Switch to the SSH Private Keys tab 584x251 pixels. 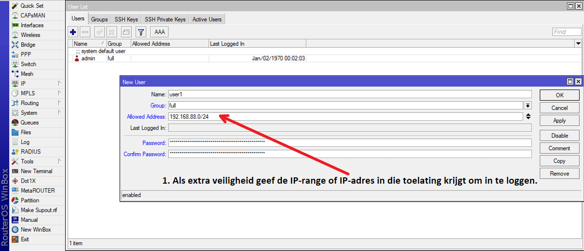[165, 19]
